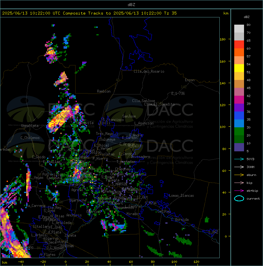Viewport: 263px width, 266px height.
Task: Click the 'eburn' legend label
Action: (x=251, y=175)
